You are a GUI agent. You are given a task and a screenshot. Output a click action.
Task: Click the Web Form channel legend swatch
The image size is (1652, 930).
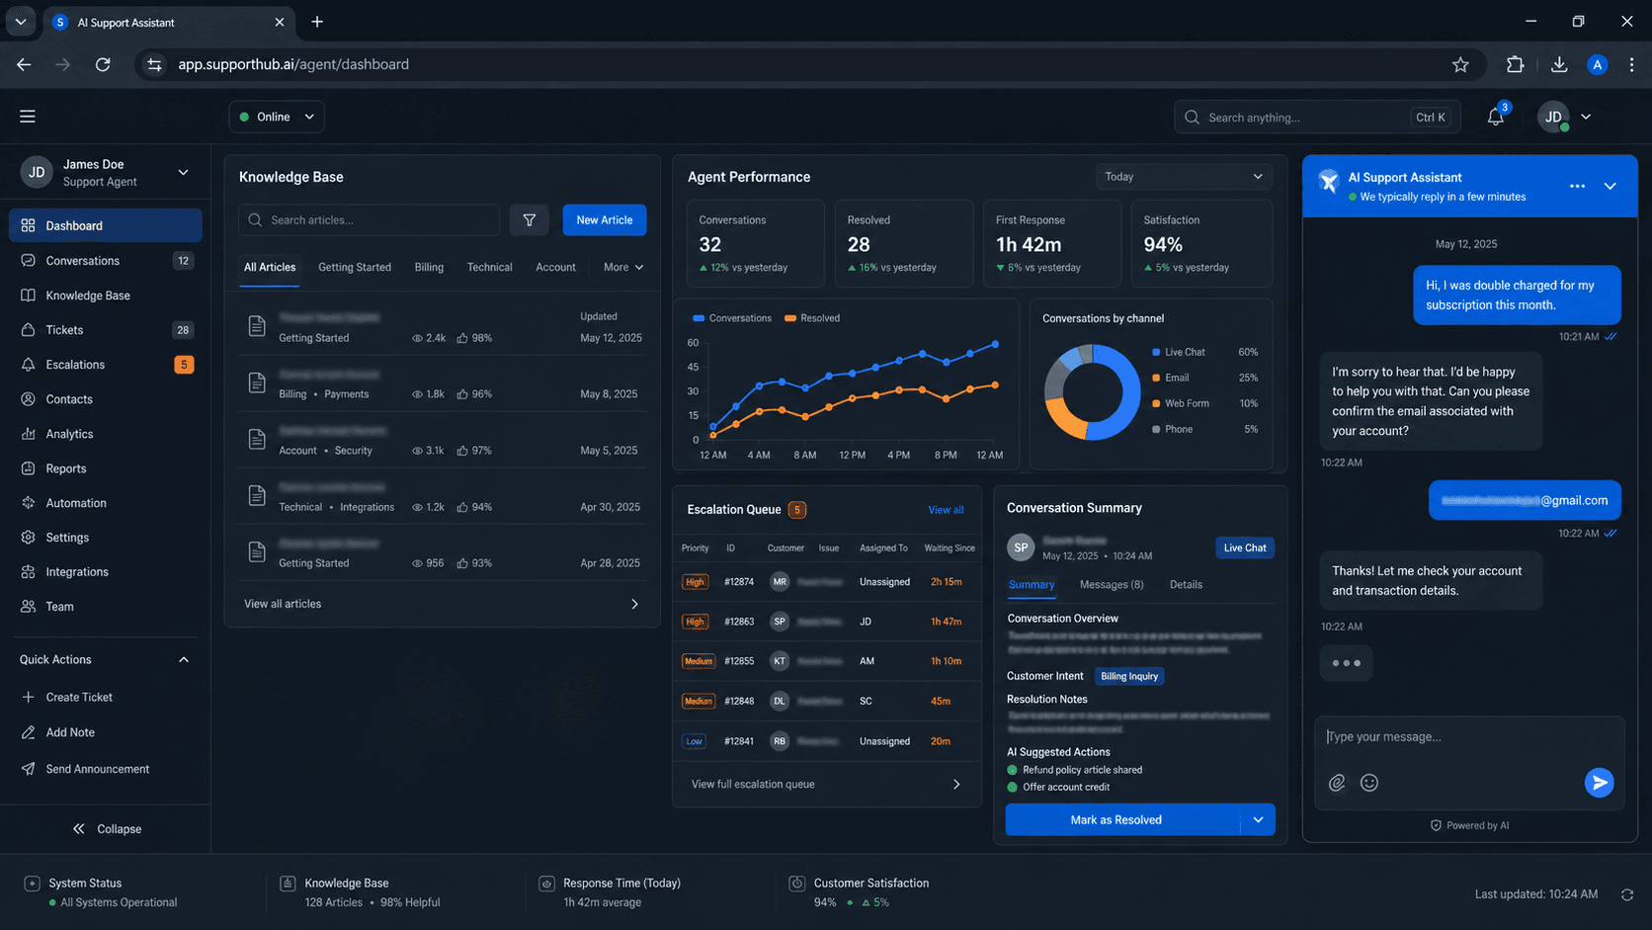tap(1156, 404)
